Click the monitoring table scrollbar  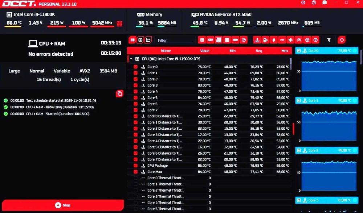[291, 63]
